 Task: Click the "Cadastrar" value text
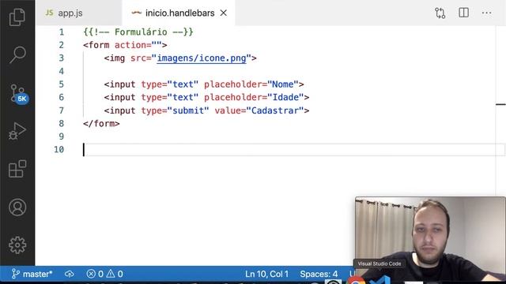click(275, 110)
